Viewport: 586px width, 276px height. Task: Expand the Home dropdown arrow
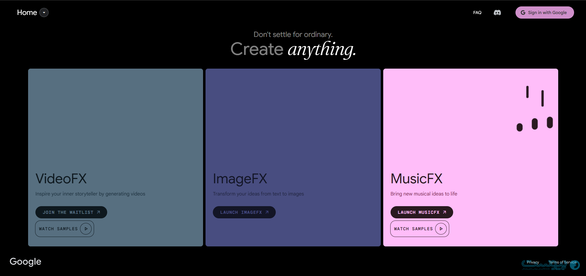point(44,13)
